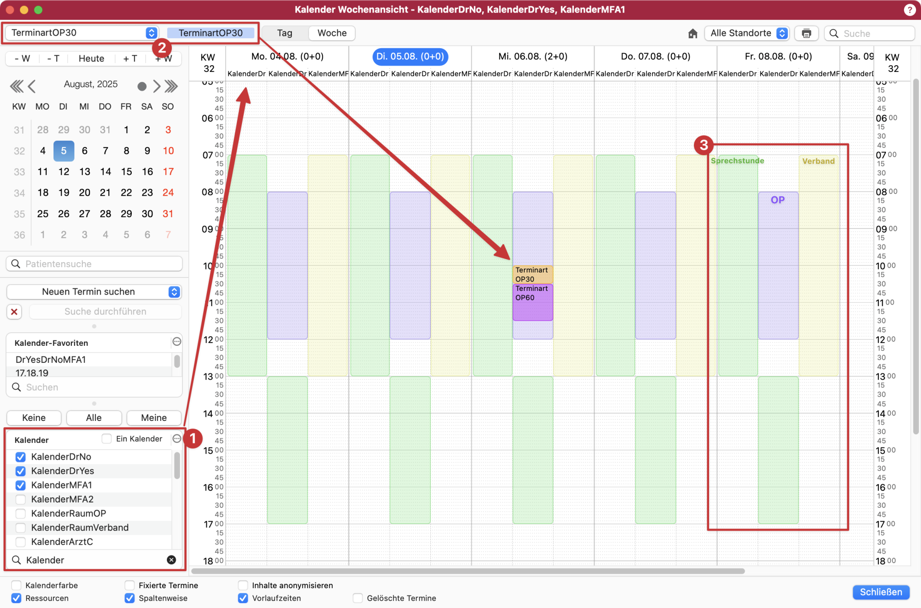Jump back one year with double left chevron
921x608 pixels.
click(x=17, y=86)
